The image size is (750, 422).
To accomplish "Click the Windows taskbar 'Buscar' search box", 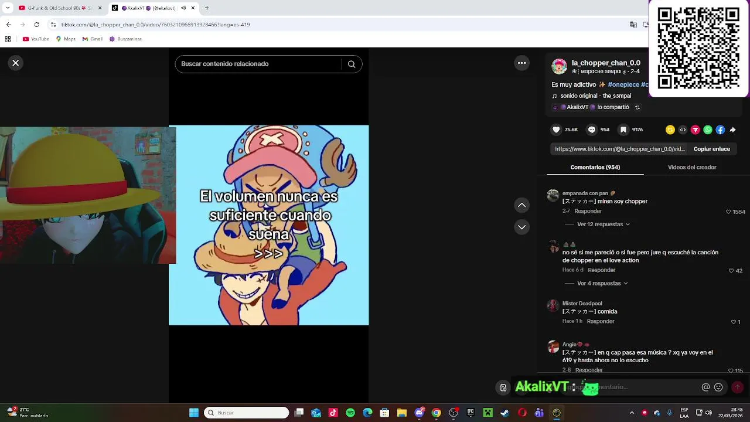I will [246, 413].
